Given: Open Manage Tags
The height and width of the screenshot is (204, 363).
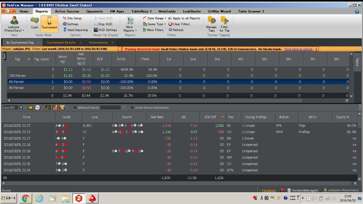Looking at the screenshot, I should click(211, 24).
